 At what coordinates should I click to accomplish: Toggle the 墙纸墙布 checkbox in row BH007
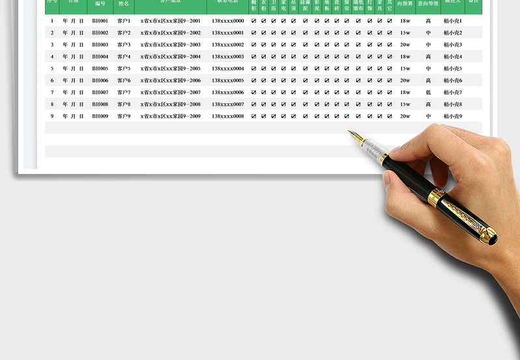tap(358, 92)
